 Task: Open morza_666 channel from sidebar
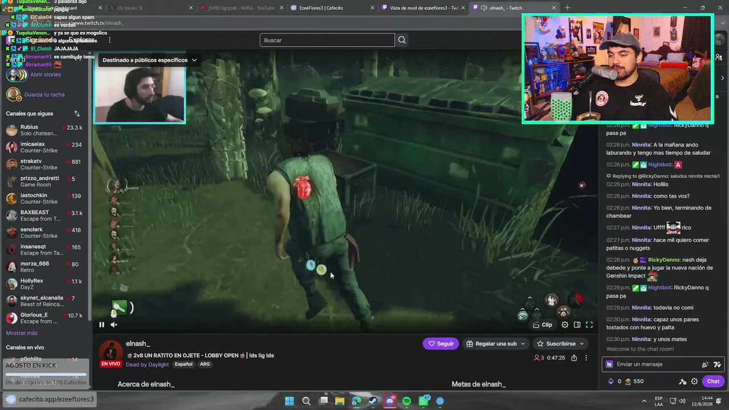(46, 266)
